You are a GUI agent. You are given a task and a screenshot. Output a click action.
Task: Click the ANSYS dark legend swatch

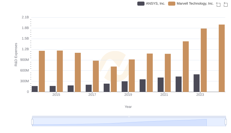[141, 3]
